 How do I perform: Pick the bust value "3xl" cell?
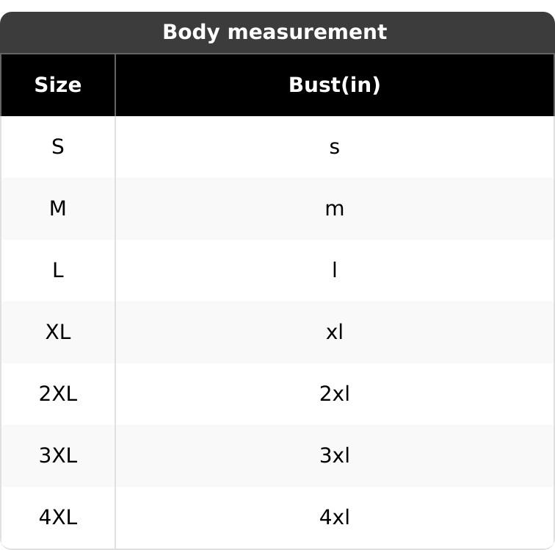[x=334, y=456]
